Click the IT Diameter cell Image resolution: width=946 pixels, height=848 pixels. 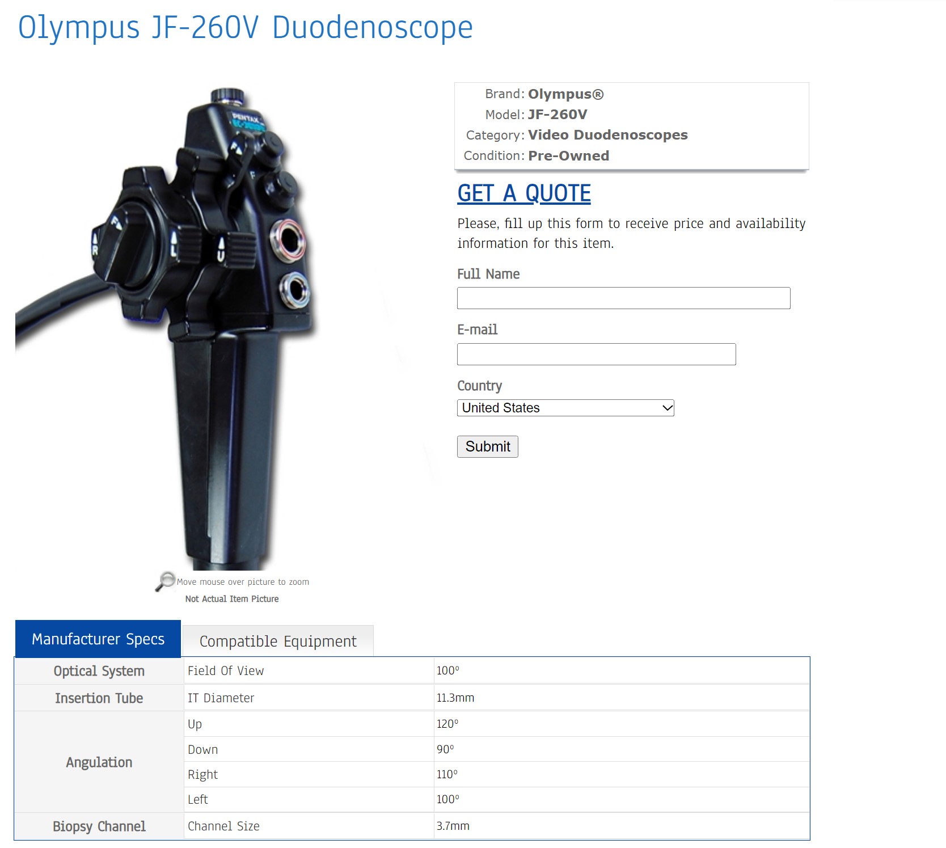(x=309, y=698)
